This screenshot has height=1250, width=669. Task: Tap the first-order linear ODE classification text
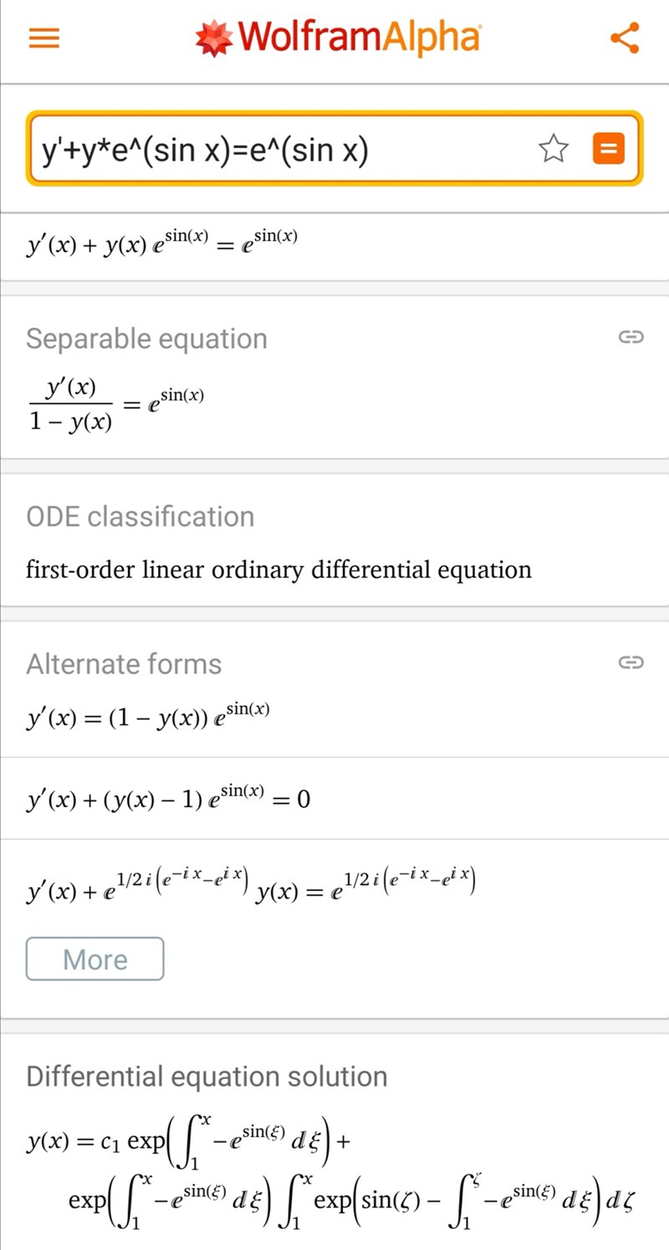(278, 570)
